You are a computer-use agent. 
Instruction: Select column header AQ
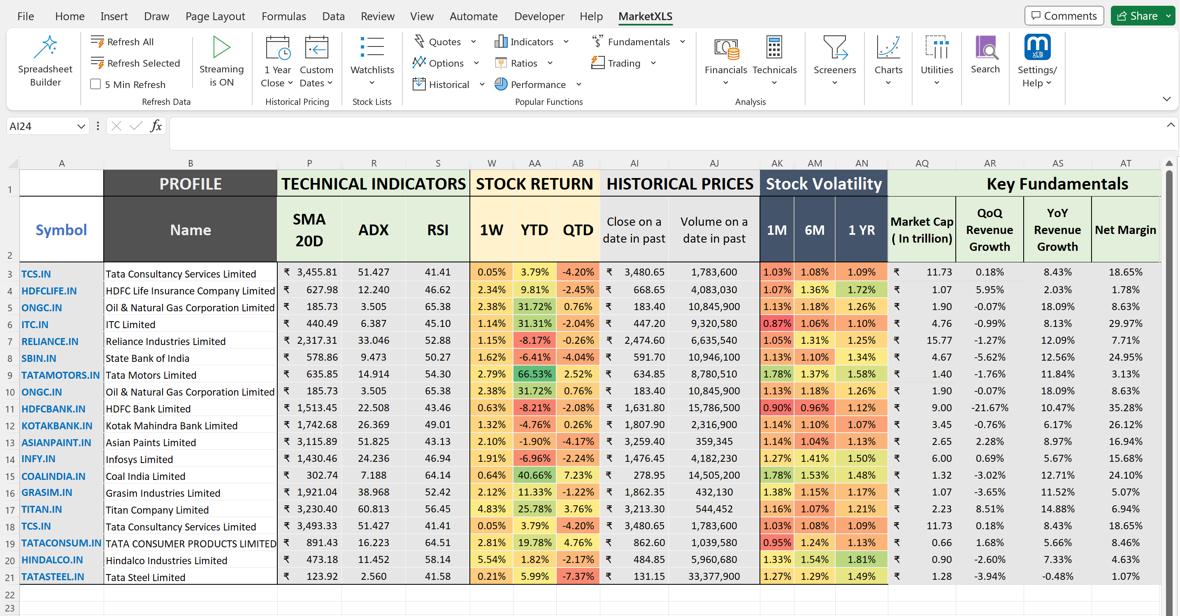point(922,163)
